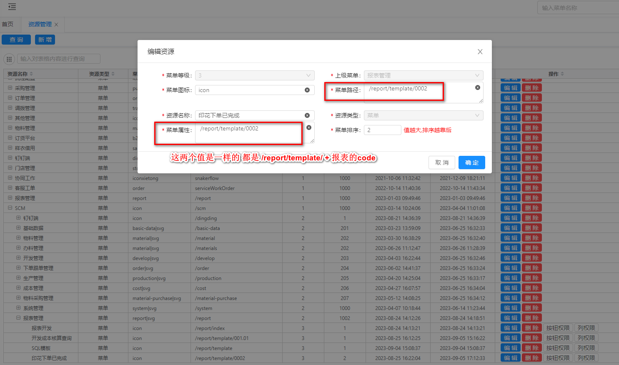This screenshot has width=619, height=365.
Task: Click the 新增 button in toolbar
Action: [45, 40]
